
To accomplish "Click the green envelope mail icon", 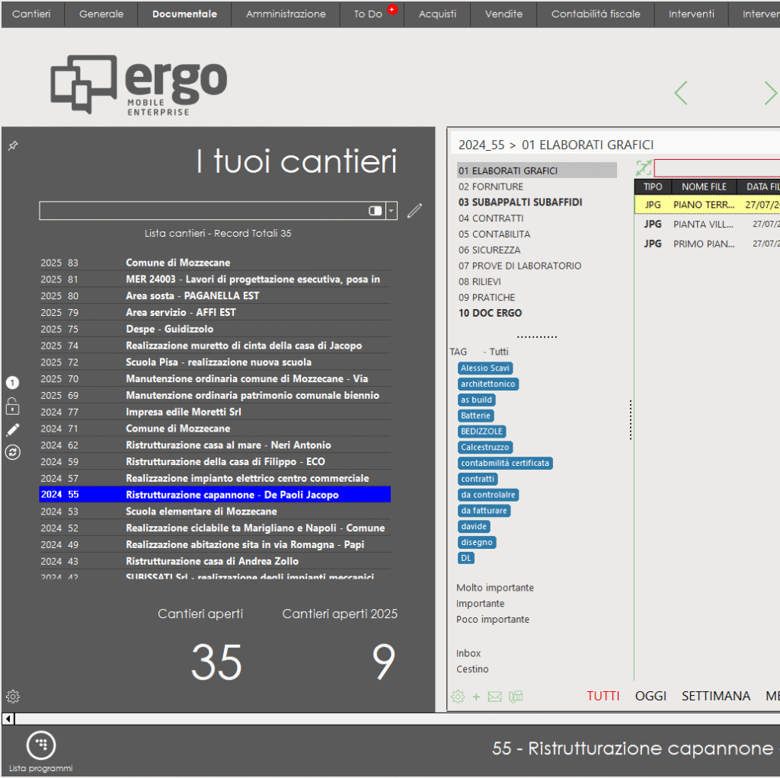I will click(x=495, y=697).
